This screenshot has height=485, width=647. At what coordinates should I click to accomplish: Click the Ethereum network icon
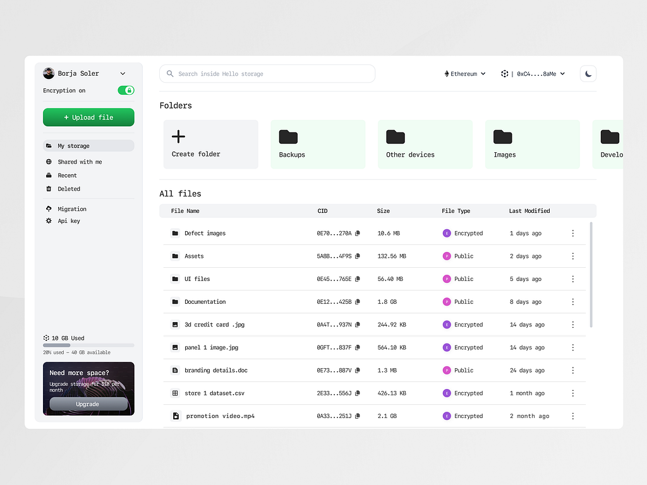(x=448, y=73)
